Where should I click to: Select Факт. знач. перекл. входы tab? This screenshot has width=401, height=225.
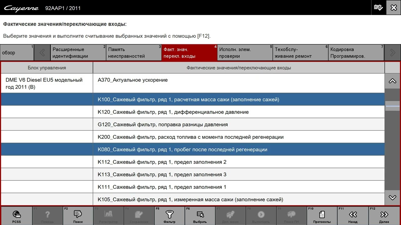coord(189,52)
